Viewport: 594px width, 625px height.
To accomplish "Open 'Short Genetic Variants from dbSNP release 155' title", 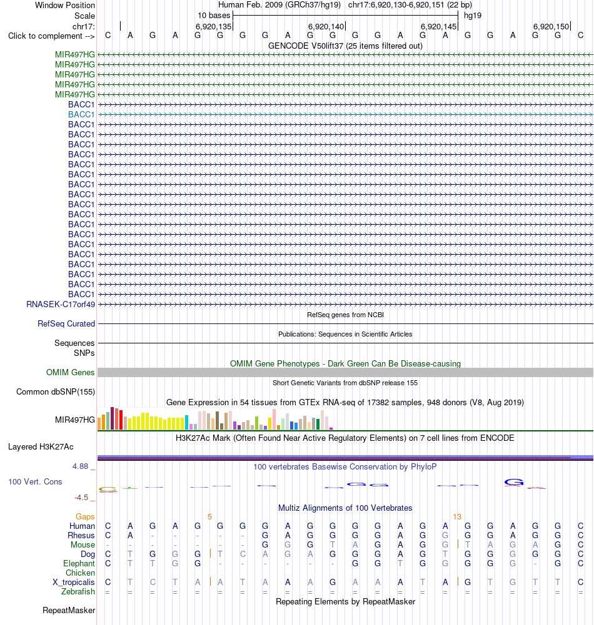I will point(345,383).
